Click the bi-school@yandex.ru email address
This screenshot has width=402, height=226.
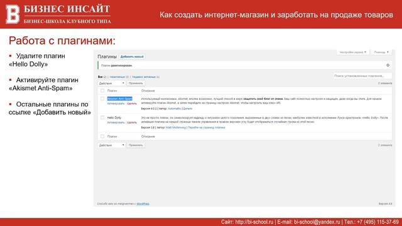(317, 222)
